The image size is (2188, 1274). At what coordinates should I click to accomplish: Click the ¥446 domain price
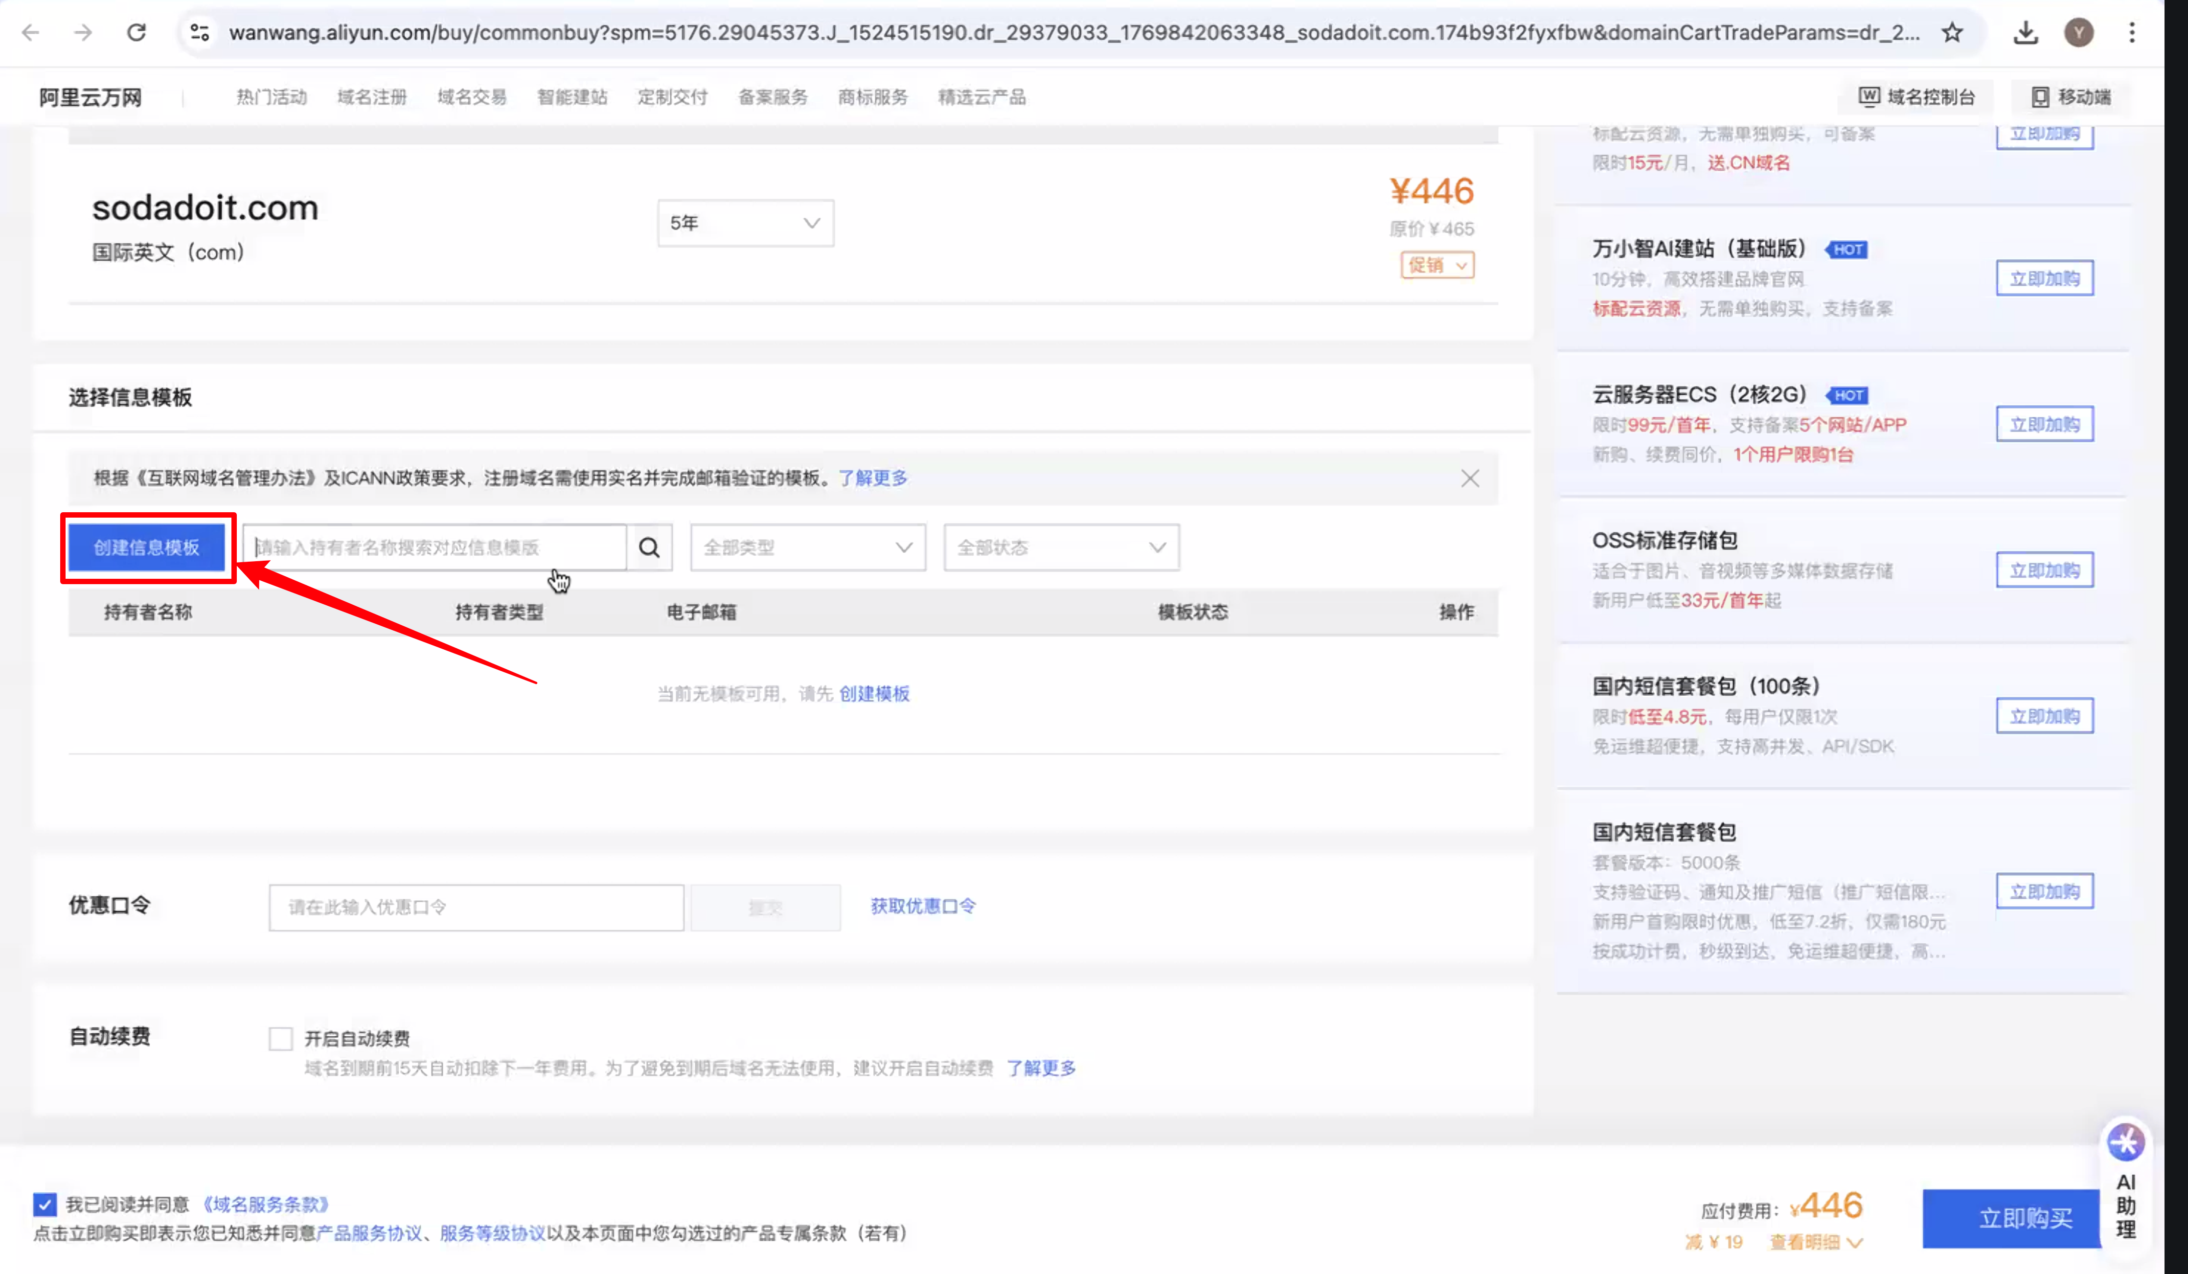point(1432,191)
